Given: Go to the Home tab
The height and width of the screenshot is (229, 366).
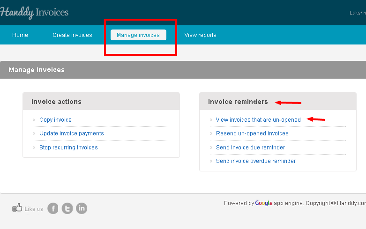Looking at the screenshot, I should pyautogui.click(x=20, y=35).
